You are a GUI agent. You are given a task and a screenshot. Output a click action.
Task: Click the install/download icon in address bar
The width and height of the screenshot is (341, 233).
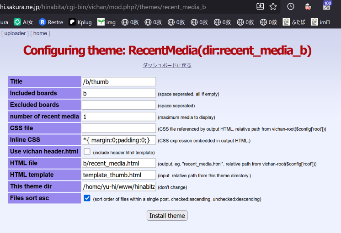click(260, 6)
